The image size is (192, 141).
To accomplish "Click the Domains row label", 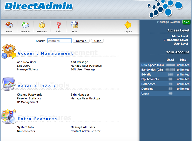I will coord(147,89).
